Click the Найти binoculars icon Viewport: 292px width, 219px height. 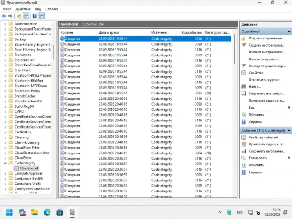[243, 86]
